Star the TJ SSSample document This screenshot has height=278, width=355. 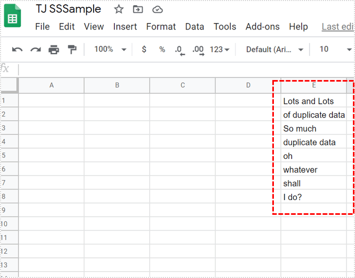click(x=119, y=9)
